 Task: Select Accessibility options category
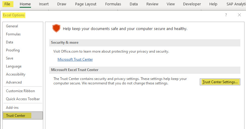click(x=23, y=74)
